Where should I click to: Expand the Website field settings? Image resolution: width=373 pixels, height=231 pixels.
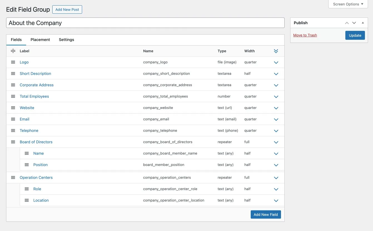click(x=276, y=108)
